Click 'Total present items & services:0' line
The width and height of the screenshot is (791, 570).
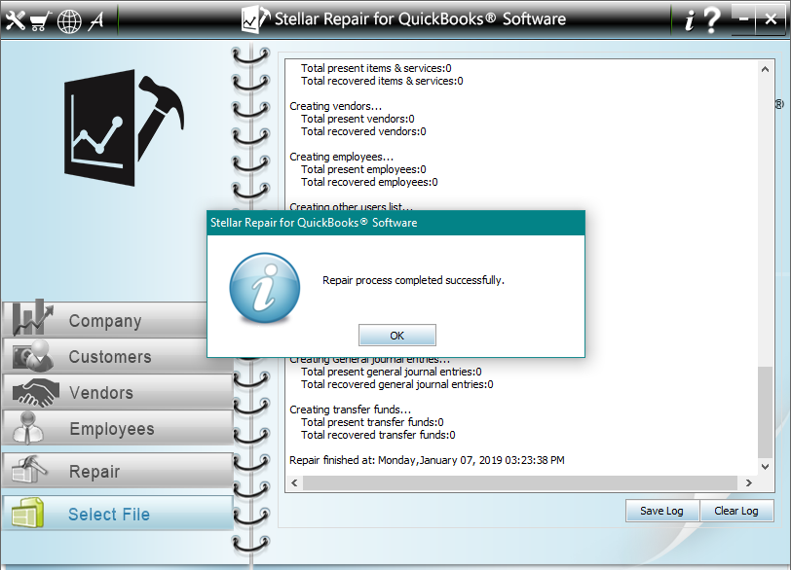pyautogui.click(x=376, y=68)
